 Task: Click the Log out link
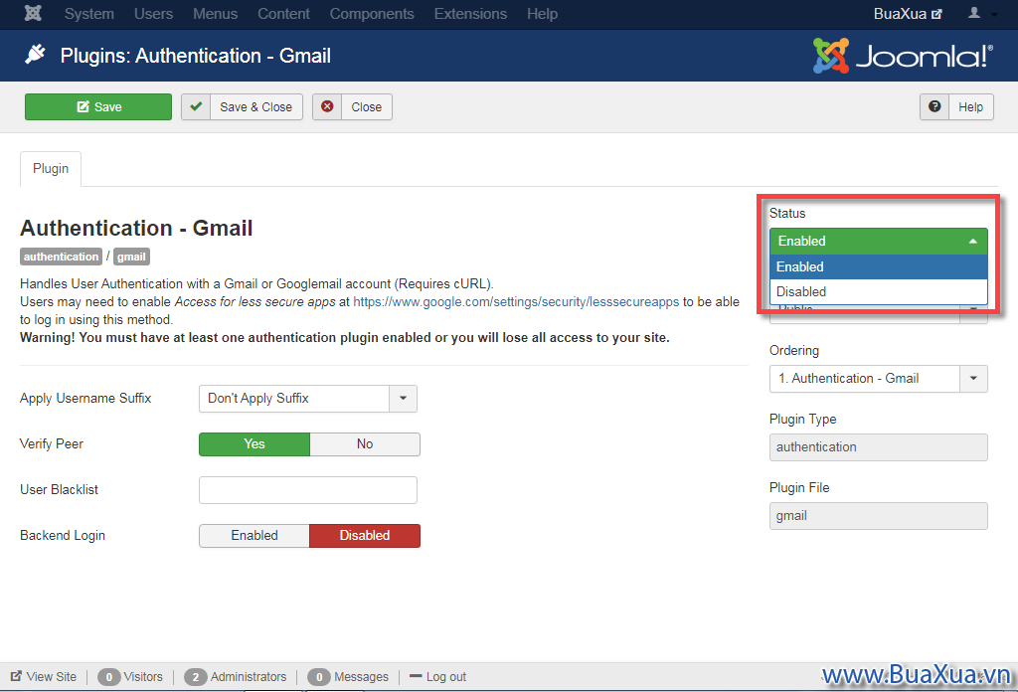click(438, 676)
